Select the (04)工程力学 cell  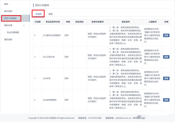tap(49, 57)
